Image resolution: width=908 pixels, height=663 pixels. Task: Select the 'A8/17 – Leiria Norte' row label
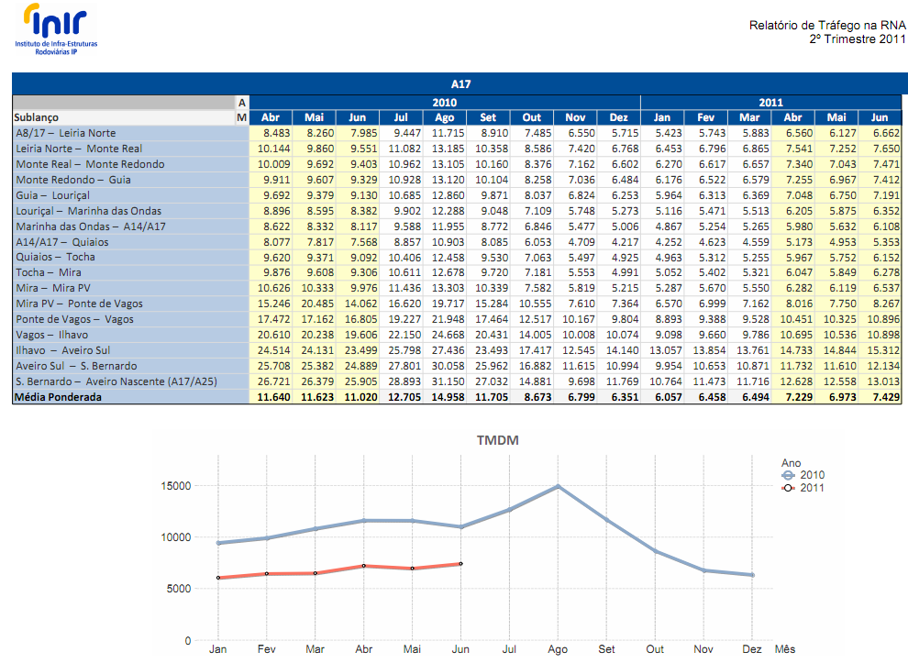(65, 133)
